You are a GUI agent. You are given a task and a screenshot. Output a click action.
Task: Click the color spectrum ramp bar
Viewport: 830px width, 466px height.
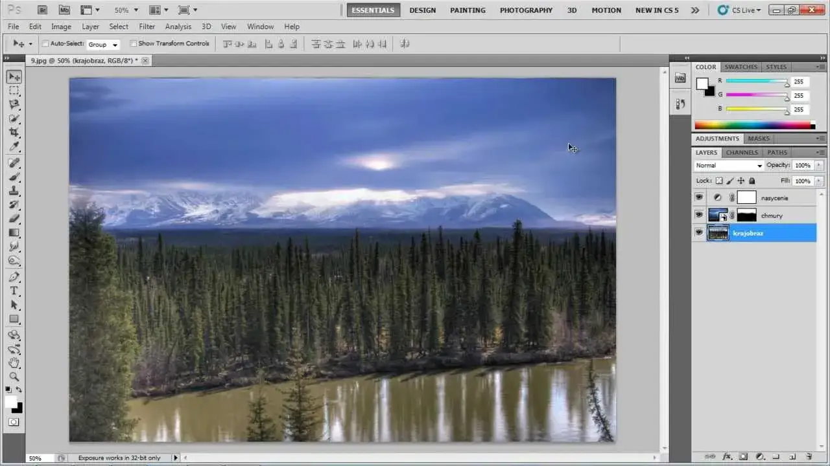(752, 126)
